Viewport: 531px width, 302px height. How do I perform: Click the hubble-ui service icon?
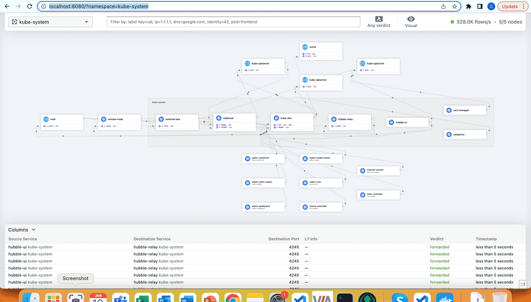point(391,122)
